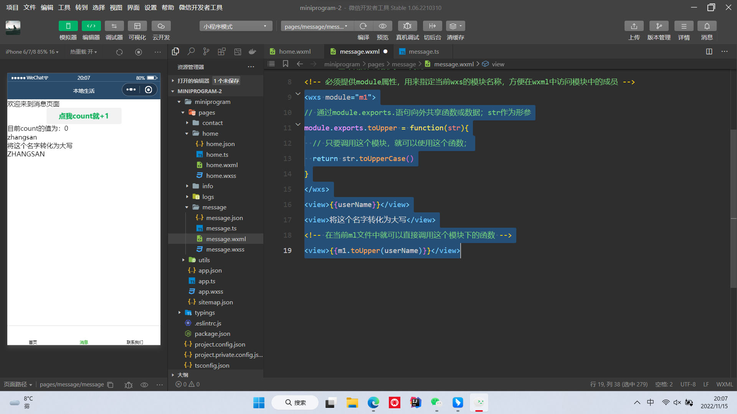Switch to the message.ts tab
The image size is (737, 414).
[x=423, y=51]
